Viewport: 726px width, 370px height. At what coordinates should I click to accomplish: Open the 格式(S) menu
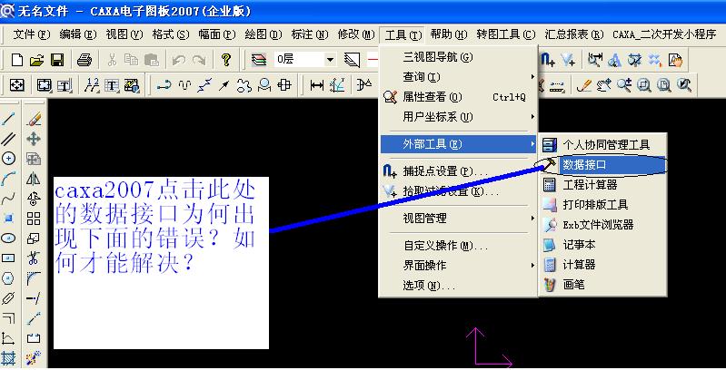point(171,34)
